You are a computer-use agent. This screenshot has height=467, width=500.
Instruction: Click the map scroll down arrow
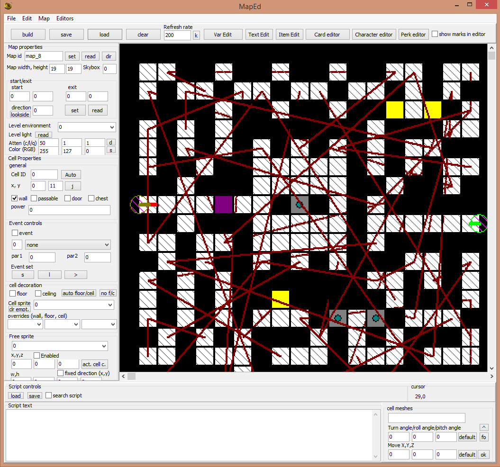click(491, 368)
